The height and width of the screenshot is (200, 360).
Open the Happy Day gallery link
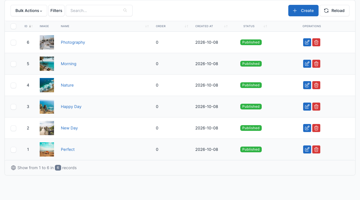(71, 107)
